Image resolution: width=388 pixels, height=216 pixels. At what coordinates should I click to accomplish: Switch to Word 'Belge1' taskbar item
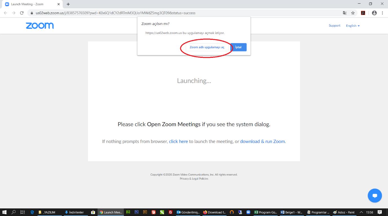[292, 212]
